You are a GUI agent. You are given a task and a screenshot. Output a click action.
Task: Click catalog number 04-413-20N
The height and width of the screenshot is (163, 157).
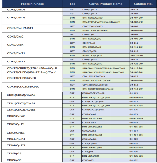tap(137, 68)
